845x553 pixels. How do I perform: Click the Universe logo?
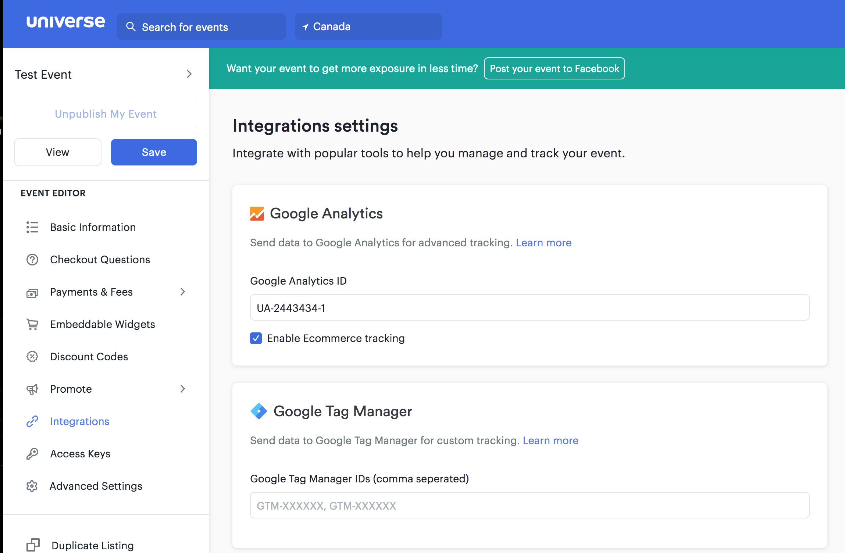click(66, 22)
